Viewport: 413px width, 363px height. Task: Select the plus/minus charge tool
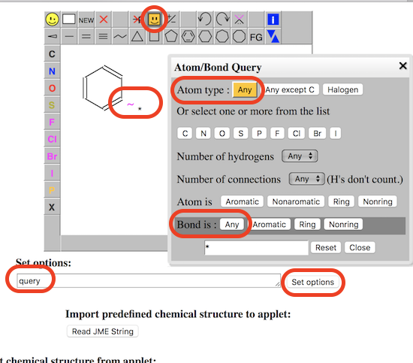[171, 20]
